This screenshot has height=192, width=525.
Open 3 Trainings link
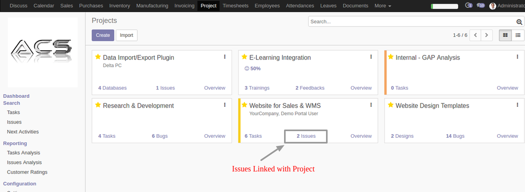click(257, 88)
